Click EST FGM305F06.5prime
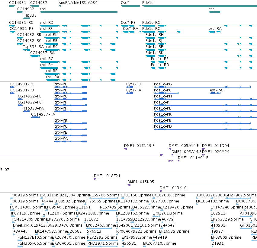Image resolution: width=257 pixels, height=248 pixels. 20,246
